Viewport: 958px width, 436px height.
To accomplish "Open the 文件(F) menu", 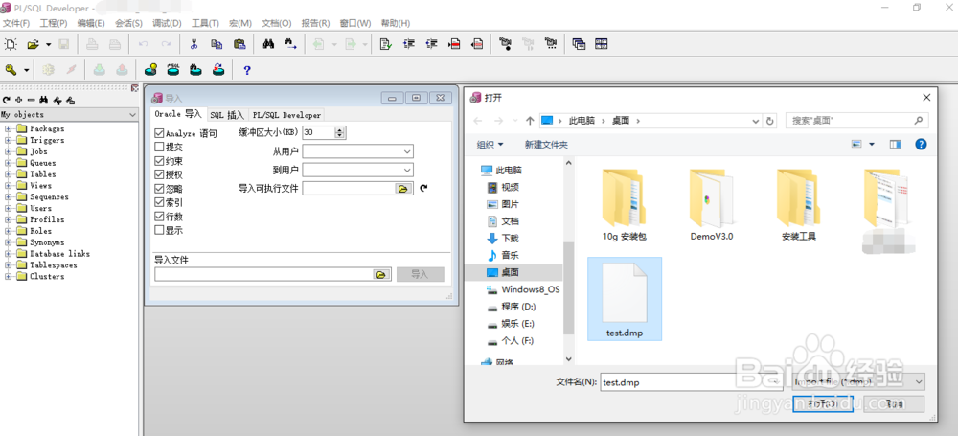I will click(16, 23).
